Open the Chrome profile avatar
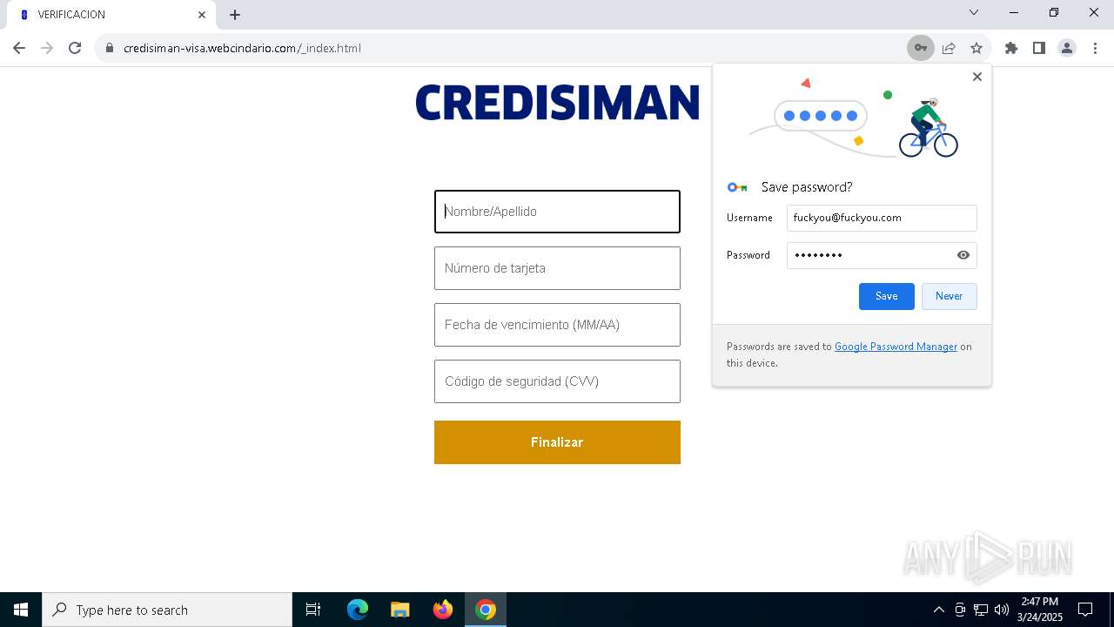Screen dimensions: 1114x627 (x=1067, y=48)
